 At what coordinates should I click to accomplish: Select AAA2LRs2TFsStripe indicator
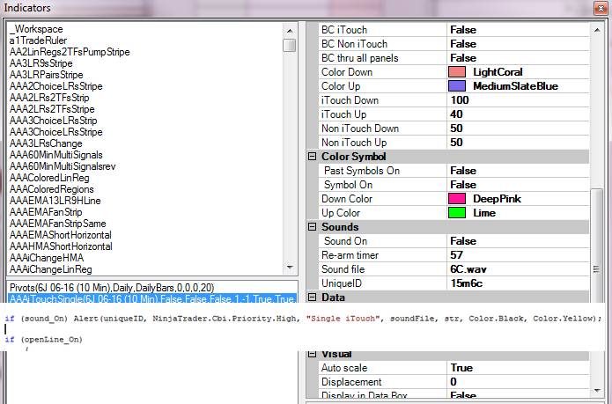[x=52, y=109]
